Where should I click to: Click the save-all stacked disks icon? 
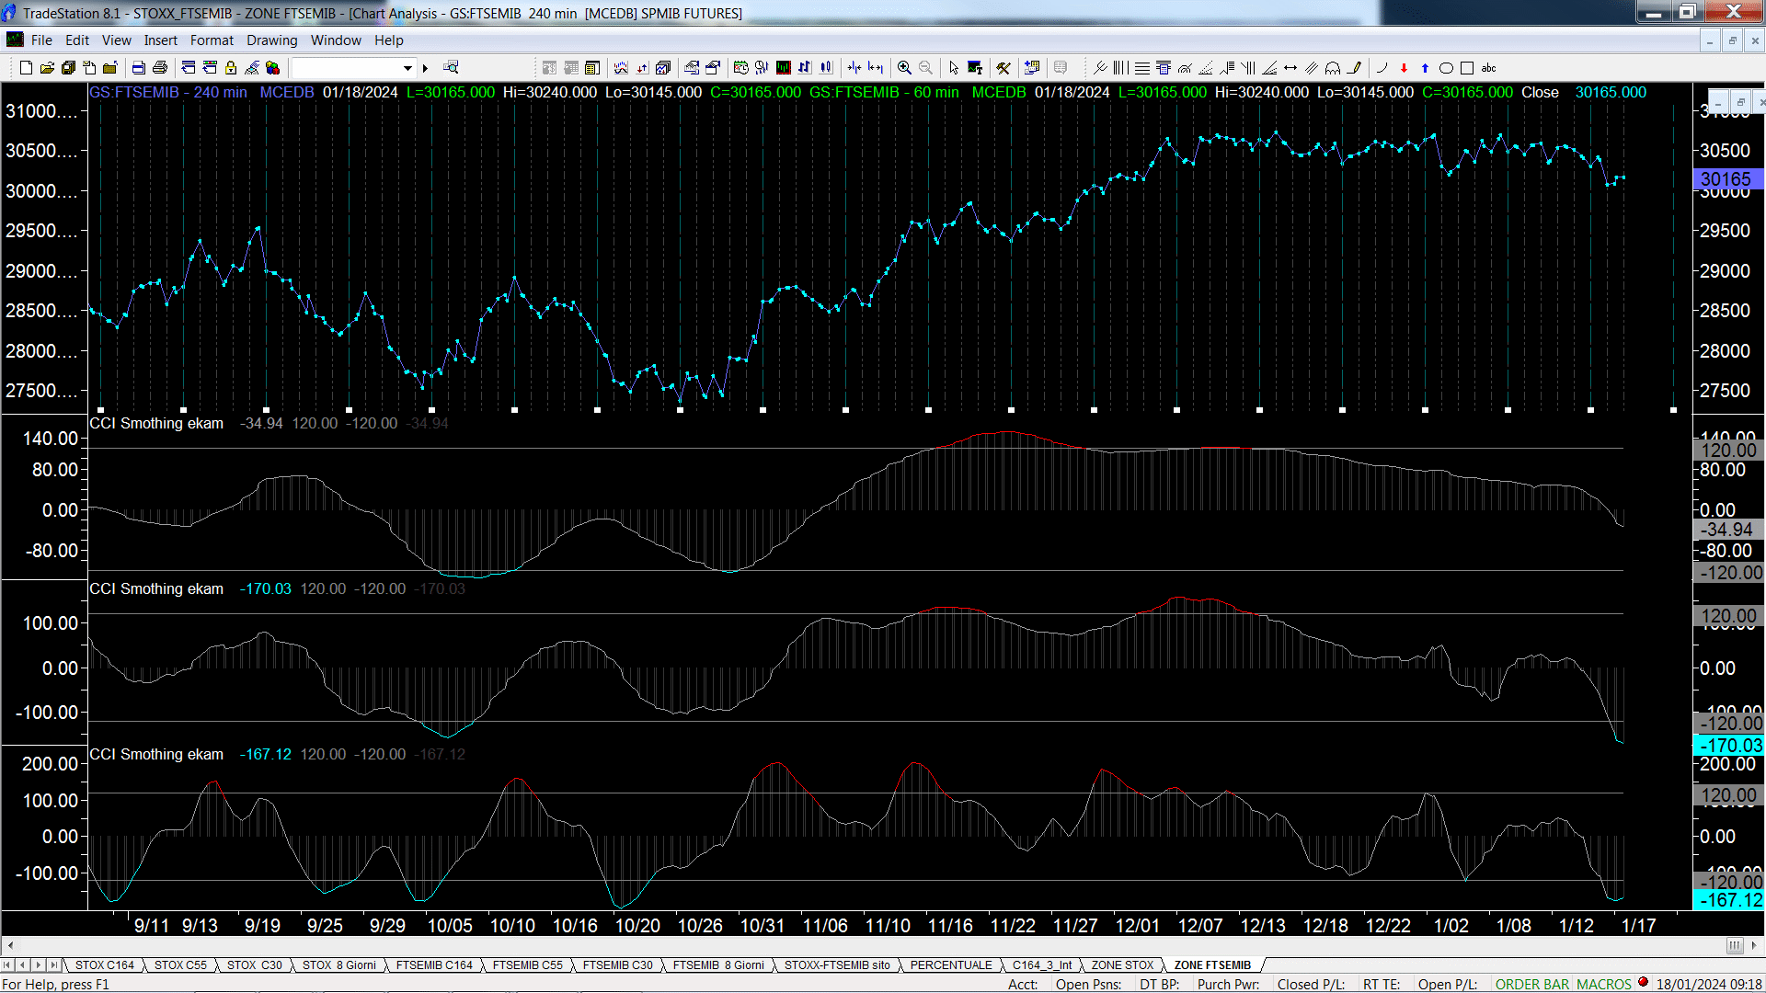coord(68,67)
